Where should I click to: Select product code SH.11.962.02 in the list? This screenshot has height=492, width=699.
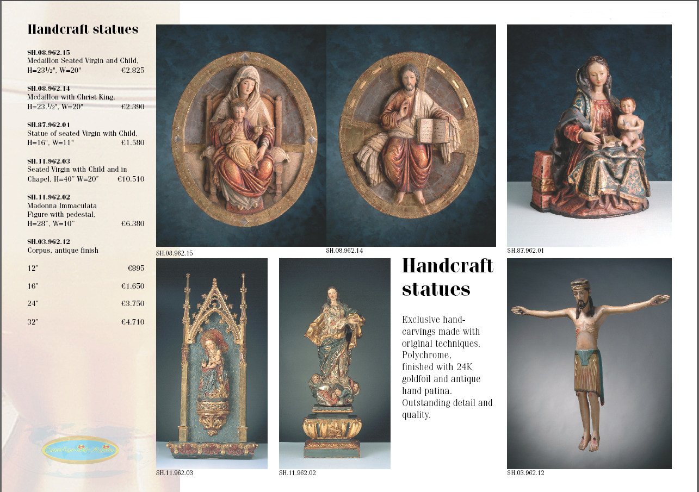(x=49, y=197)
